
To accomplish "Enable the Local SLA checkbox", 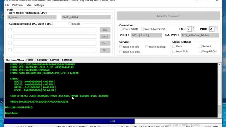I will coord(174,51).
